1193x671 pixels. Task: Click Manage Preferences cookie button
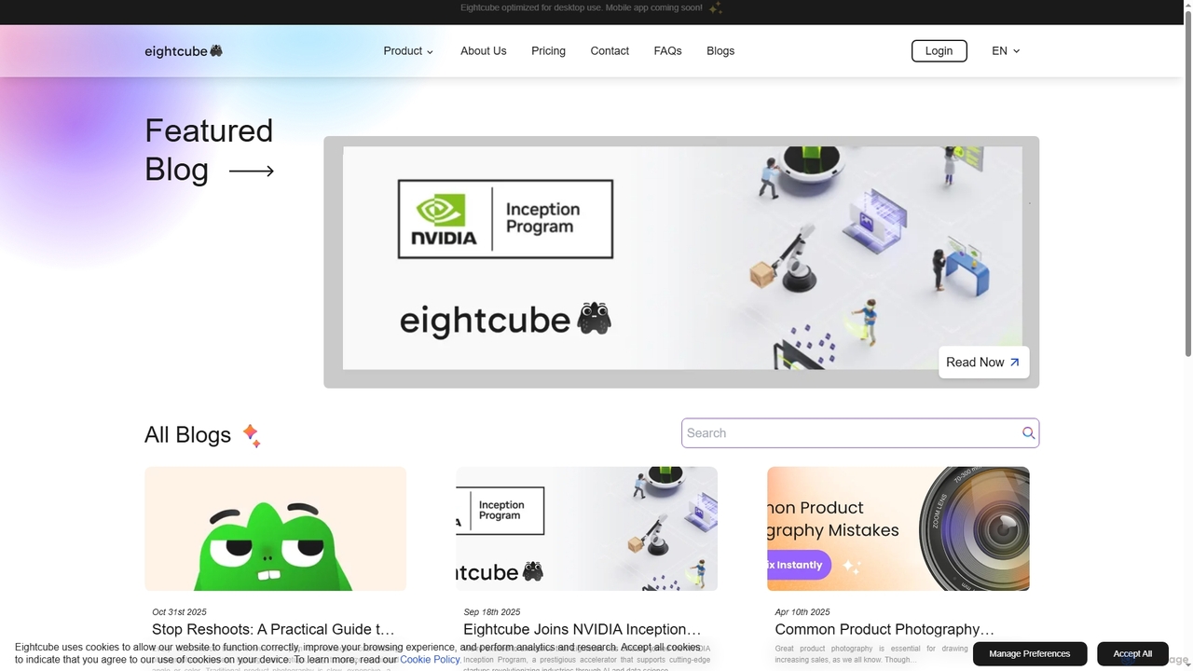click(x=1030, y=653)
